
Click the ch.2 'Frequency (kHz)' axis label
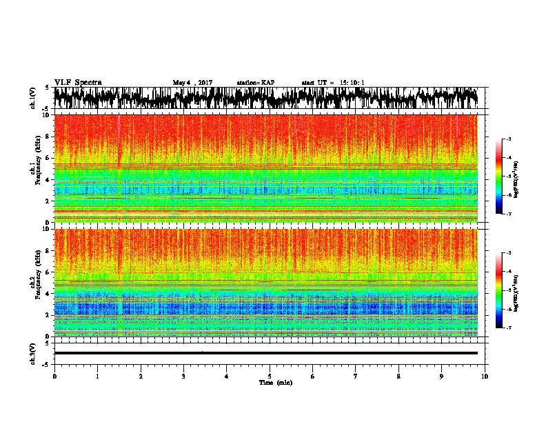click(39, 274)
